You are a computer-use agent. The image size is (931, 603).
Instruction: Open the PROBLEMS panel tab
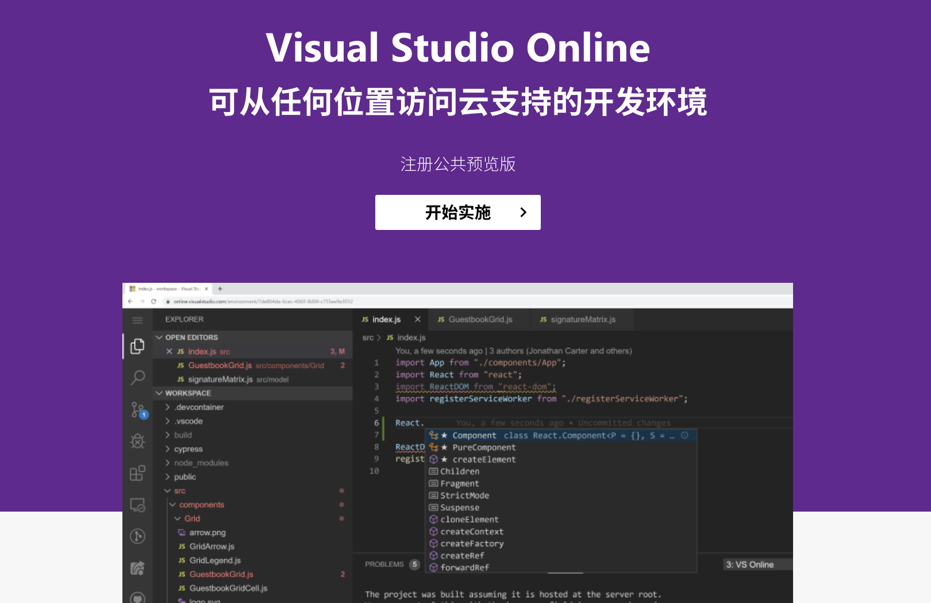coord(384,564)
